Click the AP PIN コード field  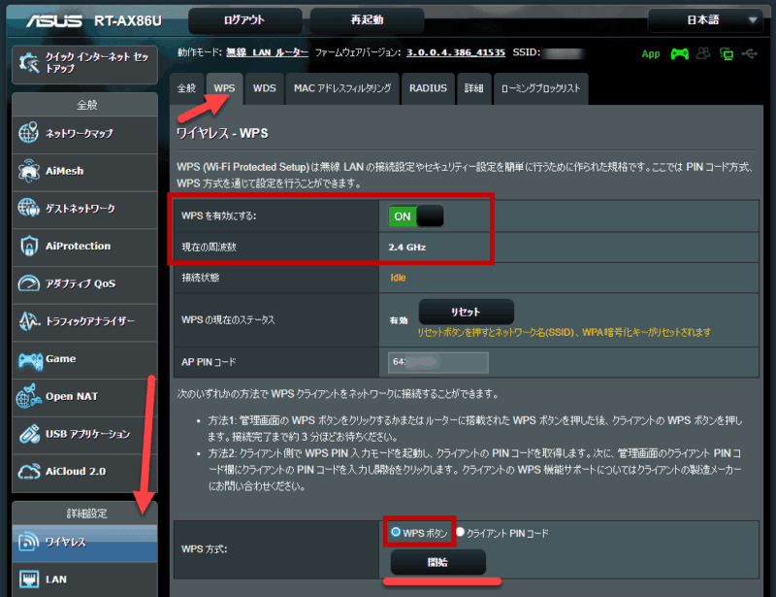pos(436,362)
